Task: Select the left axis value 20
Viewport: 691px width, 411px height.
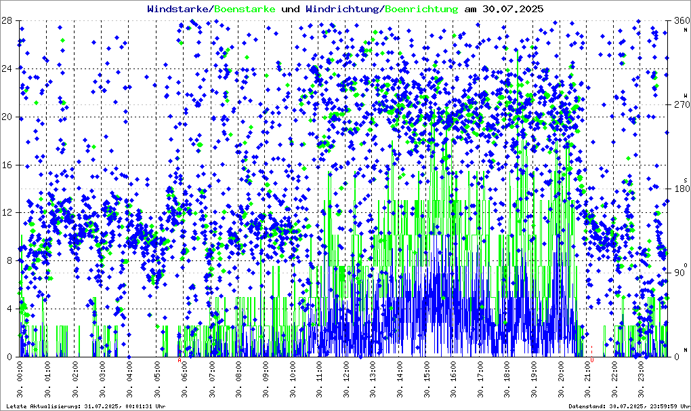Action: click(6, 117)
